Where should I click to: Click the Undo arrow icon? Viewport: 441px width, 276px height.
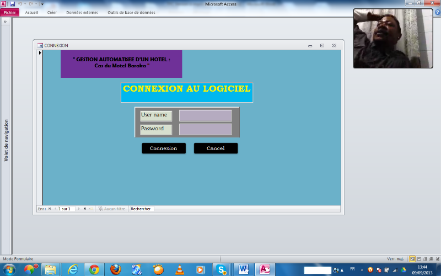pyautogui.click(x=20, y=4)
